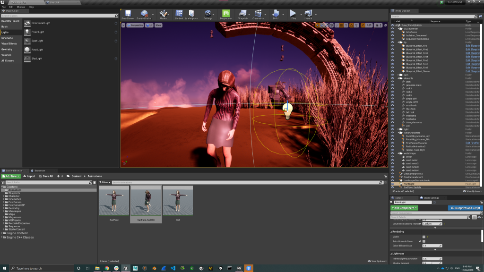Image resolution: width=484 pixels, height=272 pixels.
Task: Open the Marketplace from the toolbar
Action: click(x=191, y=14)
